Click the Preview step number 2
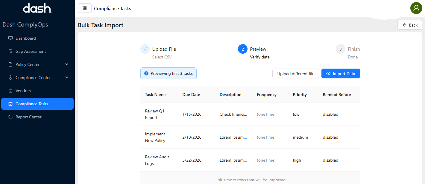The width and height of the screenshot is (425, 184). point(243,49)
